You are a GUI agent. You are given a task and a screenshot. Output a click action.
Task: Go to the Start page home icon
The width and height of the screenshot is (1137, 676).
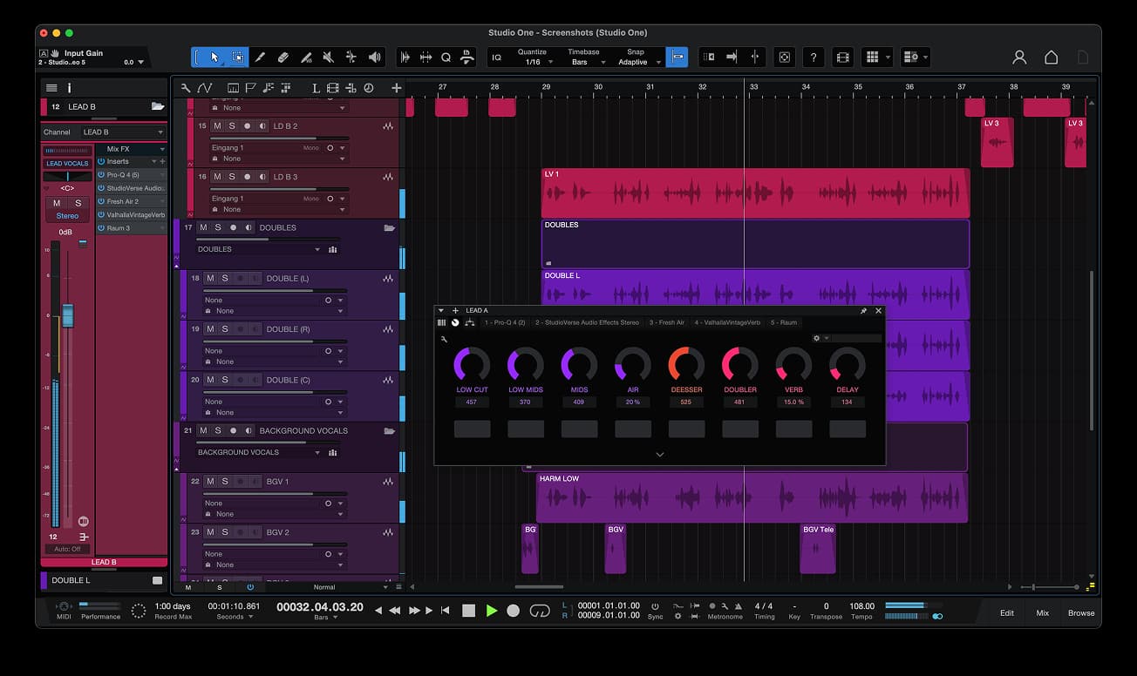(1052, 57)
